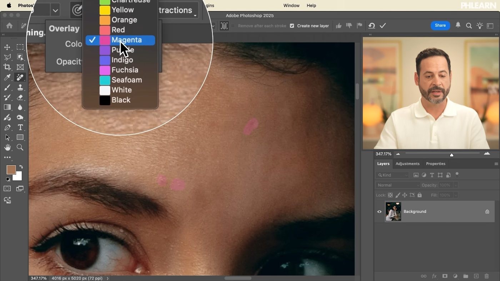500x281 pixels.
Task: Open the Normal blend mode dropdown
Action: pyautogui.click(x=397, y=185)
